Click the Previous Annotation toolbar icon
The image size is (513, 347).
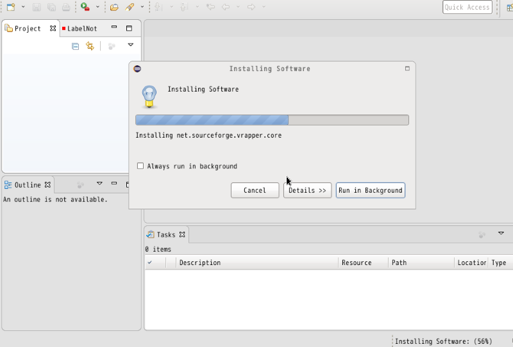click(x=185, y=7)
